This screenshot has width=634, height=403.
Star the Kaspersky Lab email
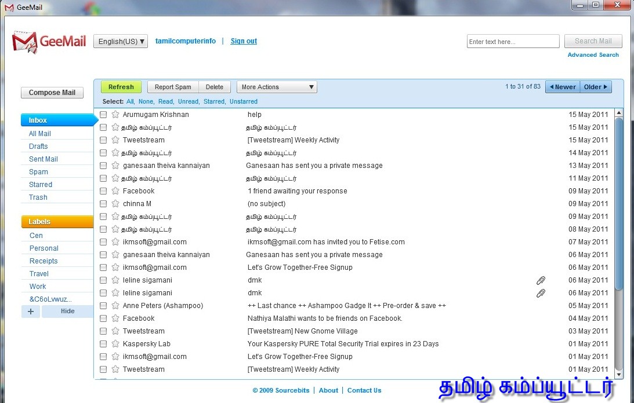[115, 343]
